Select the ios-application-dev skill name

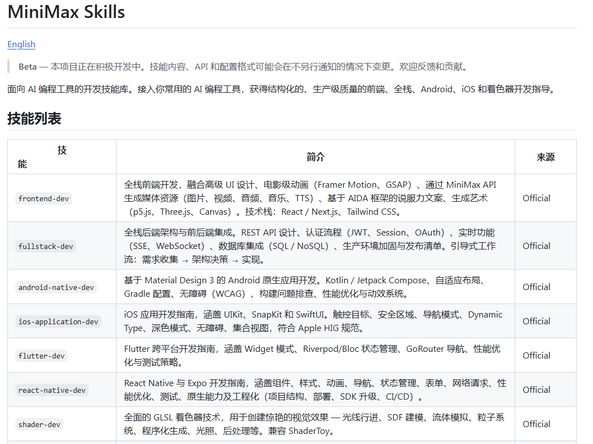tap(59, 321)
